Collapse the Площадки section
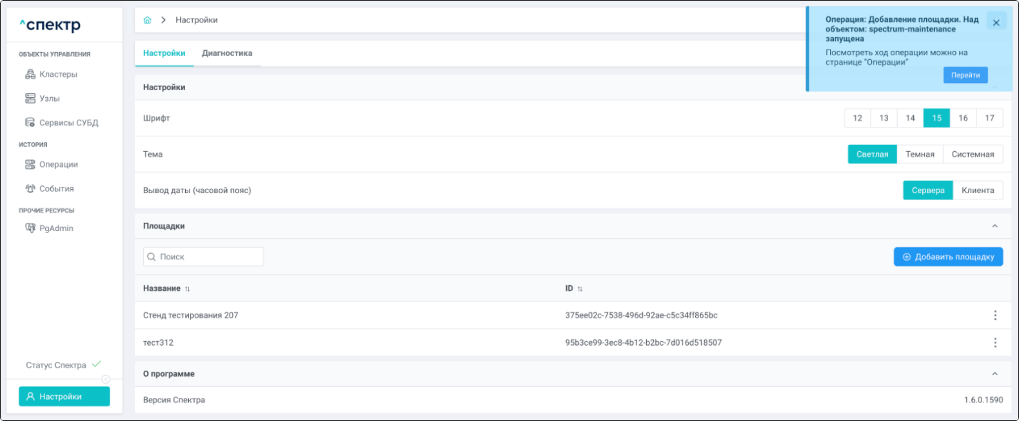Screen dimensions: 1019x421 click(994, 226)
